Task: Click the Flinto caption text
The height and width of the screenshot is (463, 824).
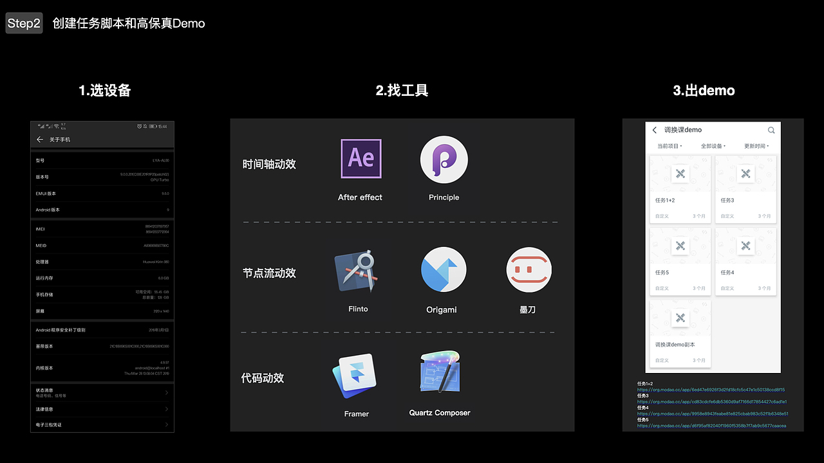Action: (x=358, y=309)
